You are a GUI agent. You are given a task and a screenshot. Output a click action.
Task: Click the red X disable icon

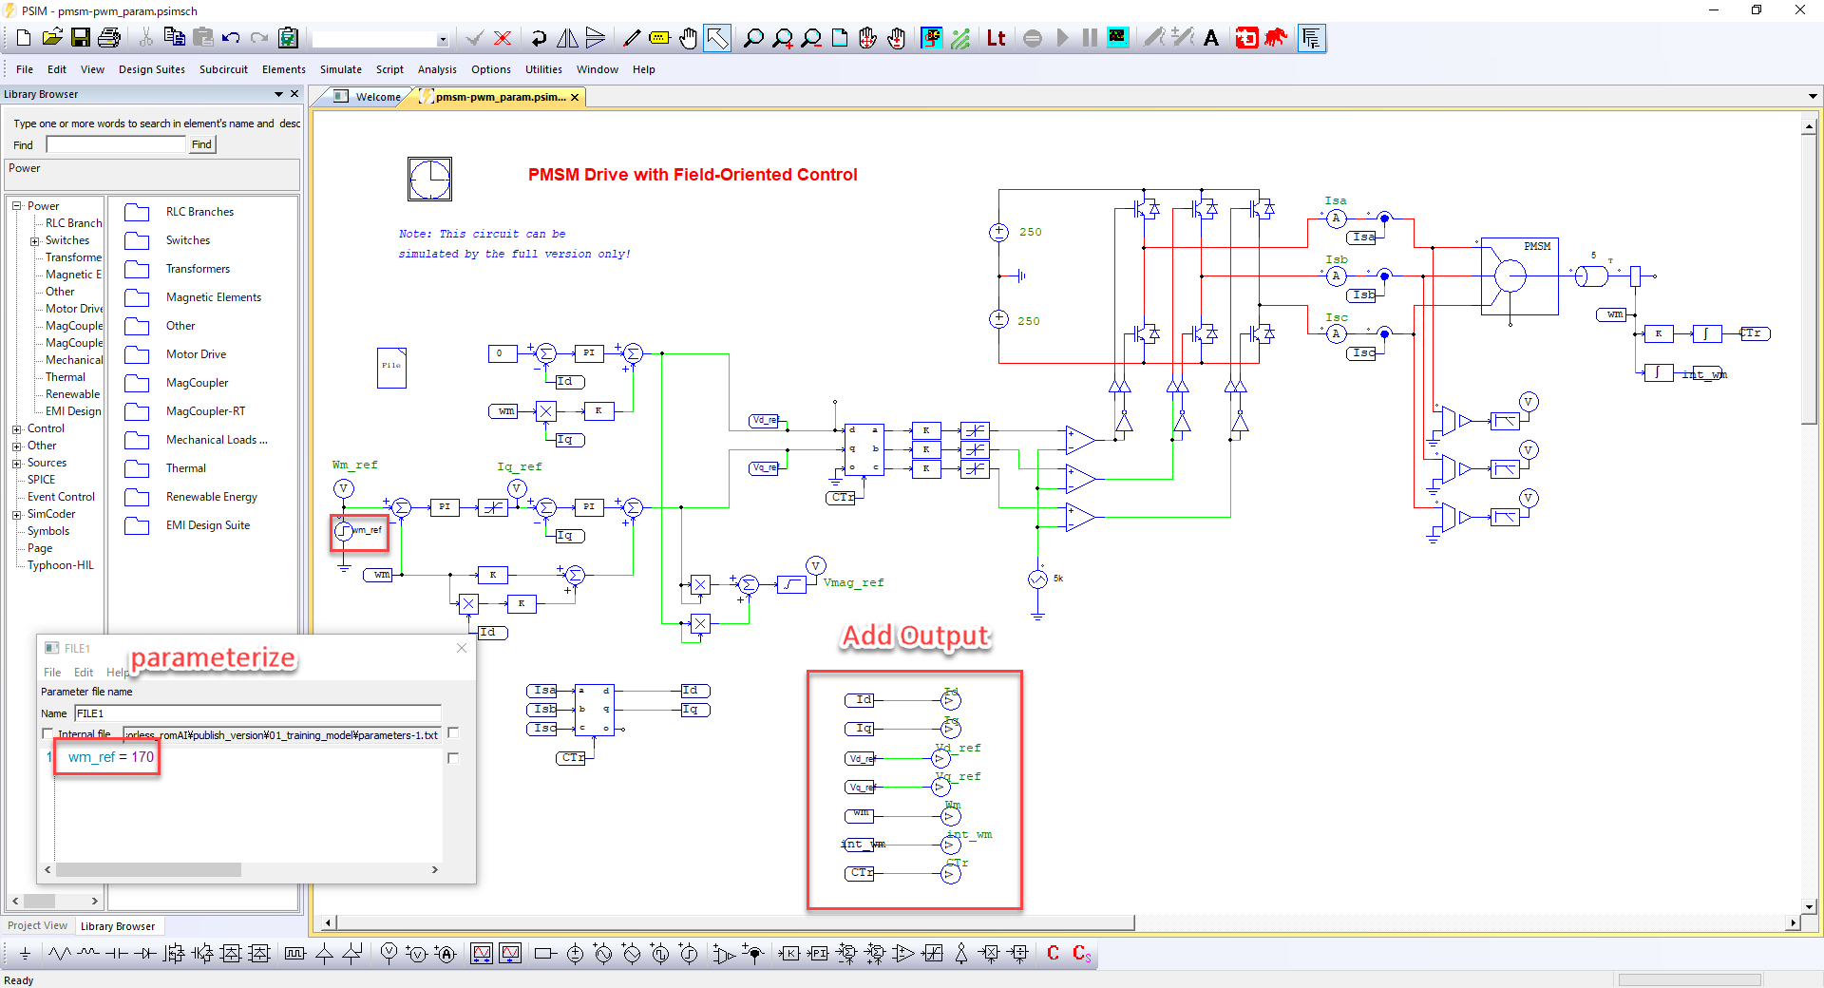point(503,38)
